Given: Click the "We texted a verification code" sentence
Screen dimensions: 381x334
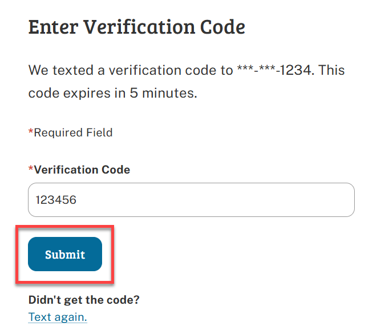Looking at the screenshot, I should (131, 71).
